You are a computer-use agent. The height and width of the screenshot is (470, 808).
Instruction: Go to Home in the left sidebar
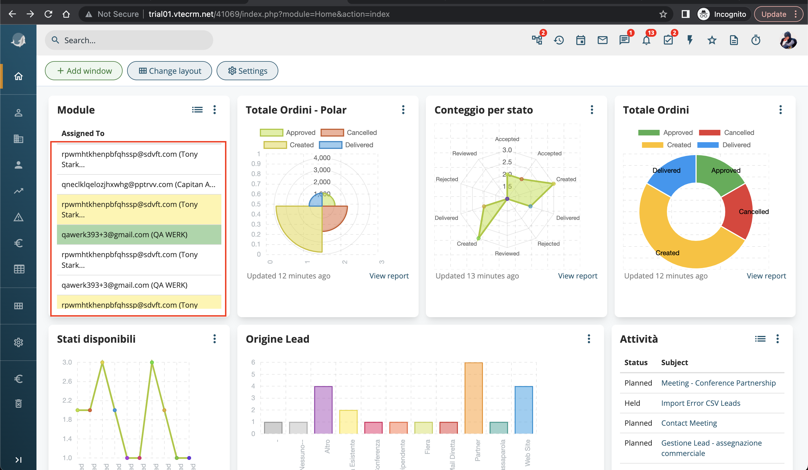tap(18, 76)
